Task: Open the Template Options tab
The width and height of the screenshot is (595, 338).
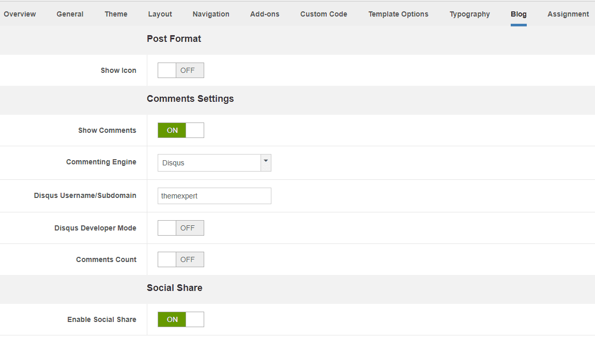Action: coord(398,14)
